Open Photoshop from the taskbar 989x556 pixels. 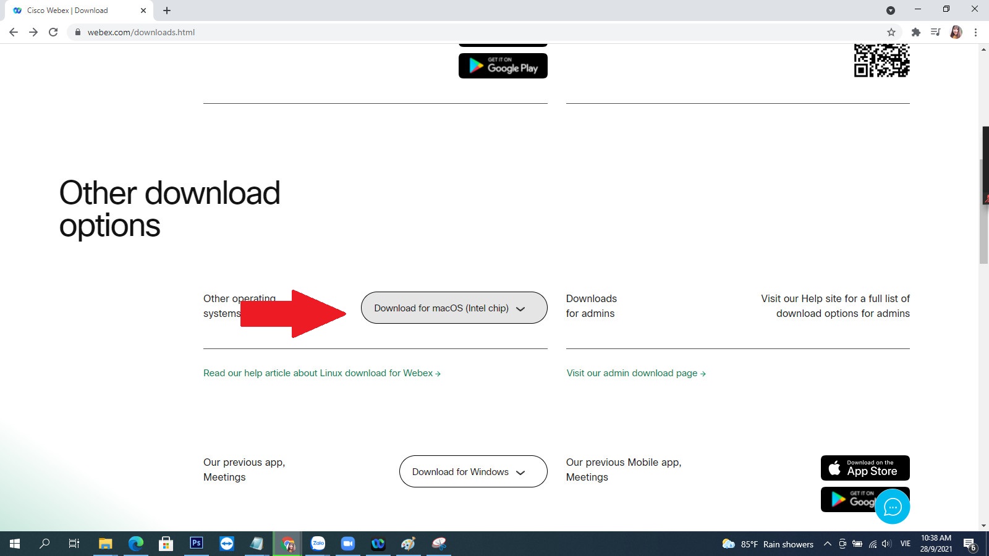196,544
